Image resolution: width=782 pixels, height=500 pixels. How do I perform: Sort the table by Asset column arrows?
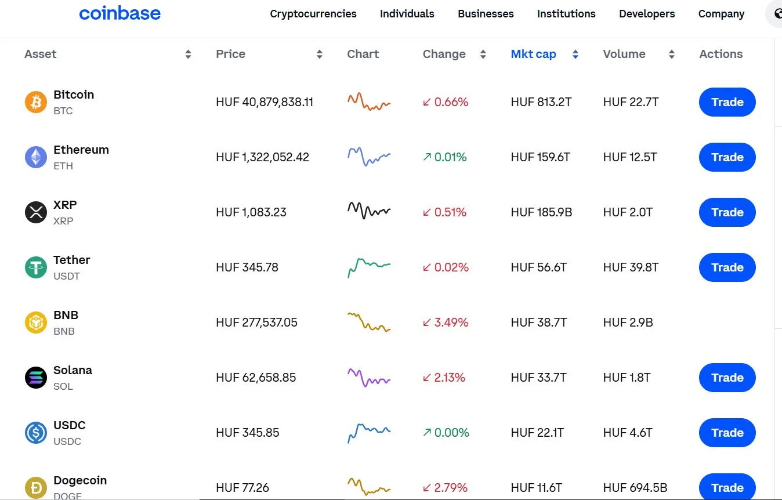point(188,55)
